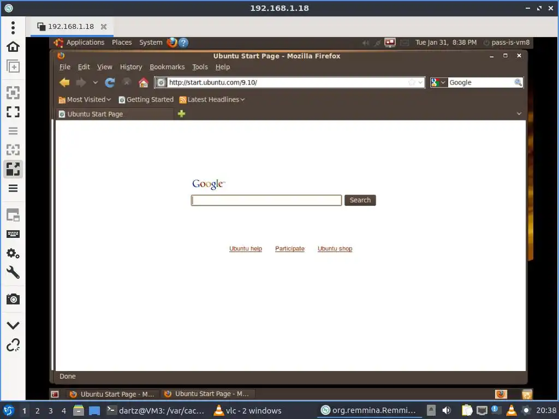Click search magnifier icon in Firefox
The height and width of the screenshot is (419, 559).
click(518, 83)
